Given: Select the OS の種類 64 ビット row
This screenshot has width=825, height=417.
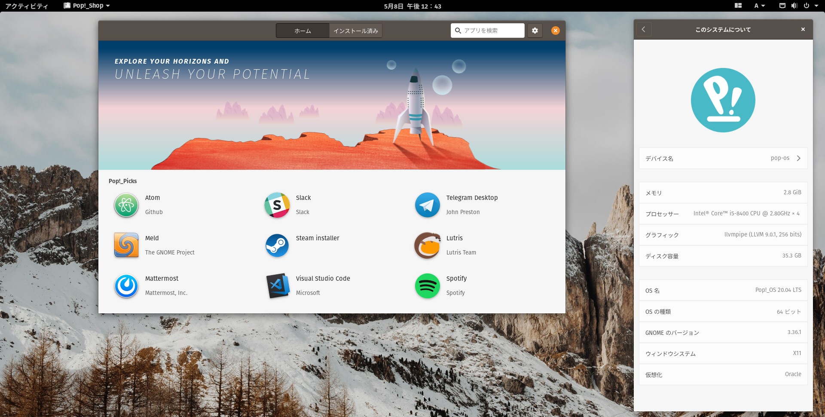Looking at the screenshot, I should coord(723,311).
